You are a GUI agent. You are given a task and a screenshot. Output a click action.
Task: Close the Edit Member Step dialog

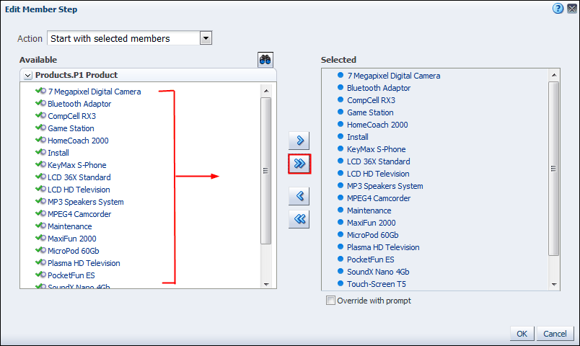pyautogui.click(x=571, y=9)
